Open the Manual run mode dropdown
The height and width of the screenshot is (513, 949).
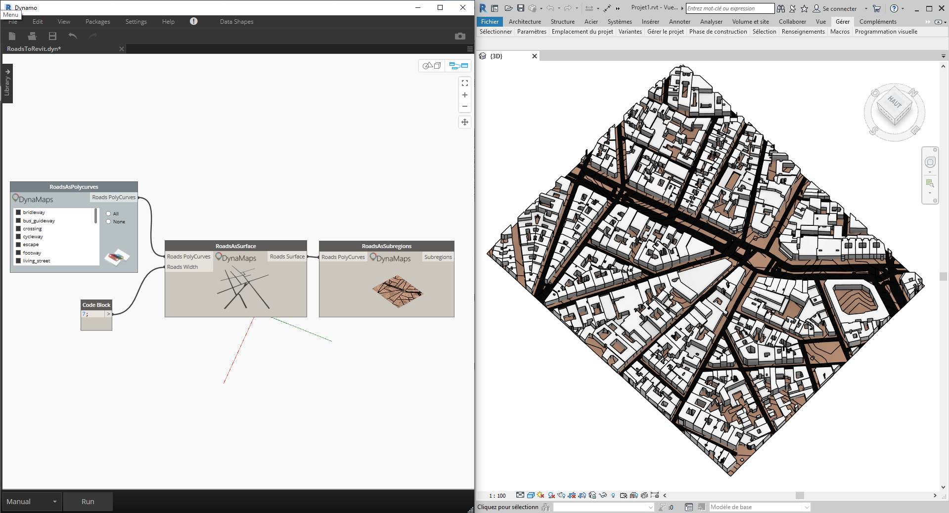(32, 502)
